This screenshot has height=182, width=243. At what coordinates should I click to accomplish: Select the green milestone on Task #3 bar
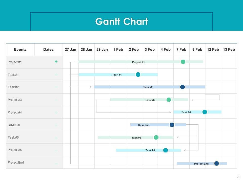tap(169, 100)
